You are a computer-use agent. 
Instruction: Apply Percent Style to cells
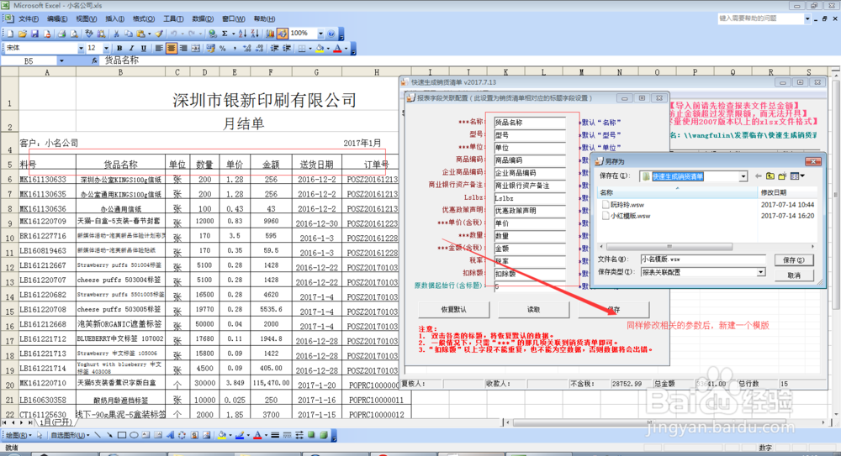(x=223, y=48)
